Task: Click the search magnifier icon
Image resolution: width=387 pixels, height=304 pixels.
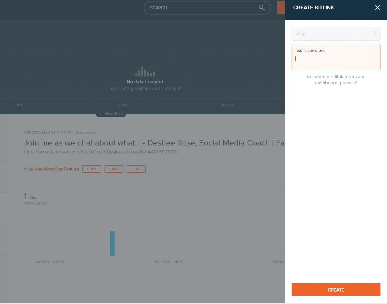Action: [x=262, y=8]
